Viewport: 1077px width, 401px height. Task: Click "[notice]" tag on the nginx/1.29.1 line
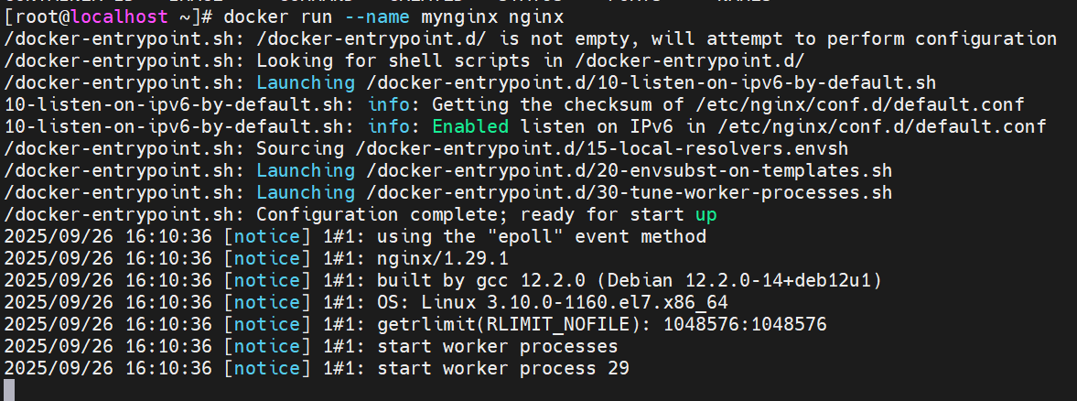[x=267, y=259]
